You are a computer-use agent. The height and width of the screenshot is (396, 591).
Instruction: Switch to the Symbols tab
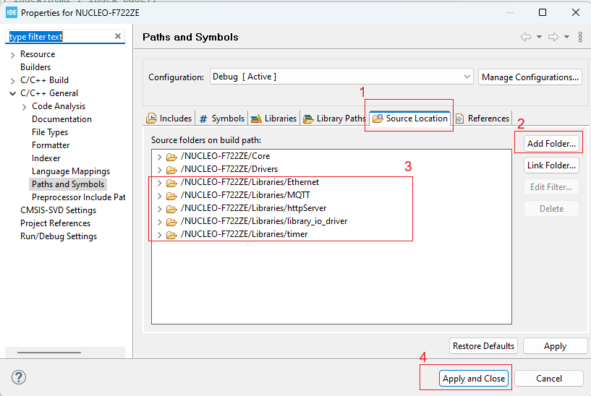pos(222,119)
